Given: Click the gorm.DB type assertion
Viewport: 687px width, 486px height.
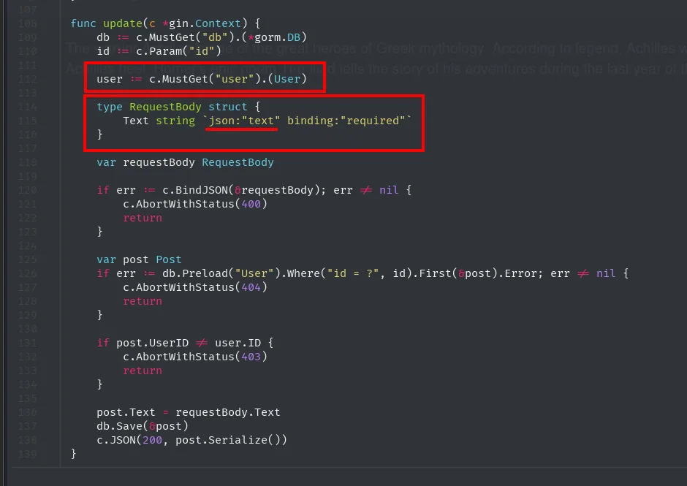Looking at the screenshot, I should 277,37.
